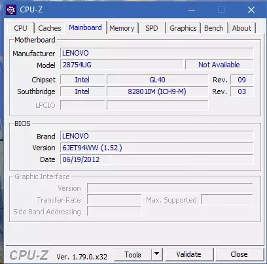Screen dimensions: 267x264
Task: Click the CPU-Z app icon in title bar
Action: 11,10
